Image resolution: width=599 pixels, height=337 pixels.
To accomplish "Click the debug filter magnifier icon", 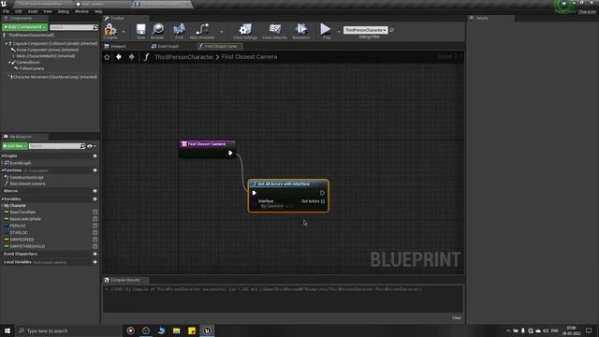I will click(392, 30).
